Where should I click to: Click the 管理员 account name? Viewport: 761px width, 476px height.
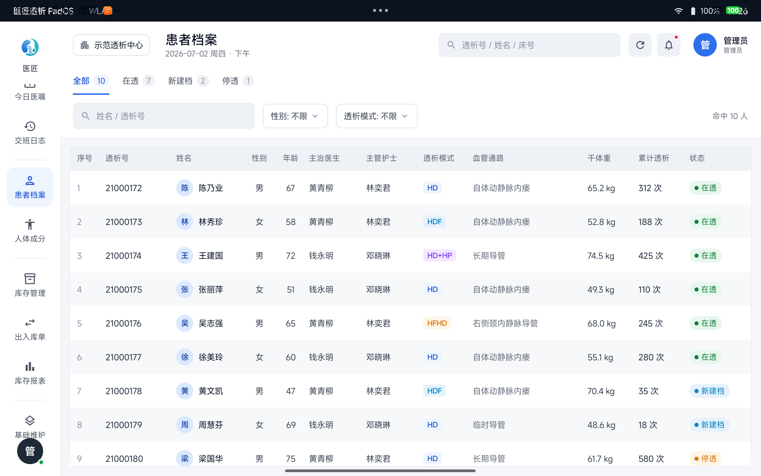[735, 41]
